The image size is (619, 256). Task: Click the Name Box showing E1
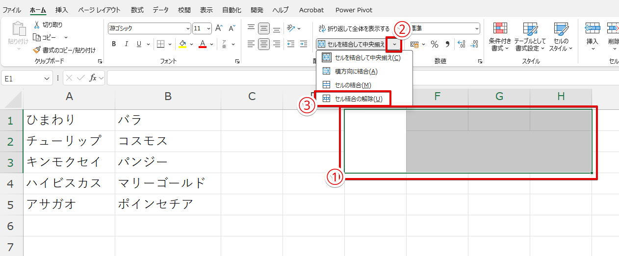point(27,78)
